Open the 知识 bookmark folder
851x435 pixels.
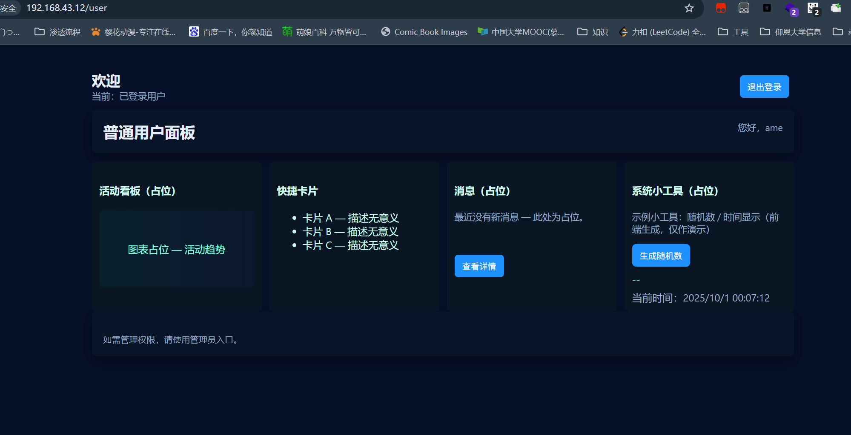tap(593, 32)
